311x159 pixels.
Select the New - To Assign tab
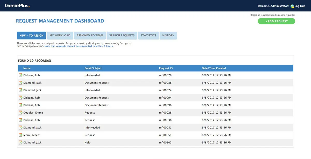(x=31, y=36)
